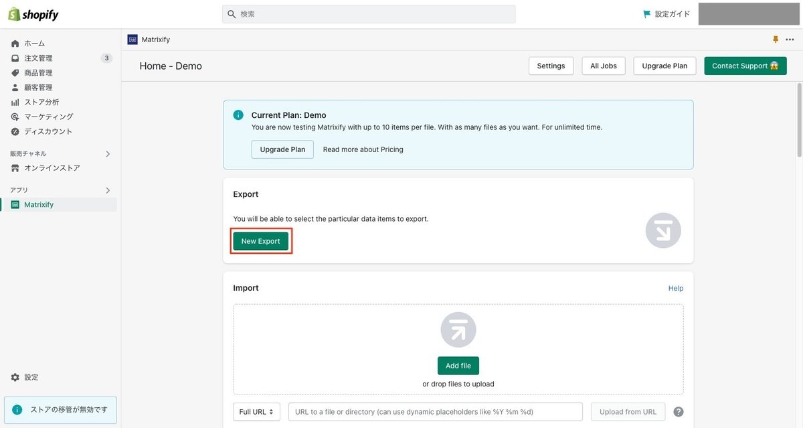The width and height of the screenshot is (803, 428).
Task: Open the three-dot more options menu
Action: (x=790, y=40)
